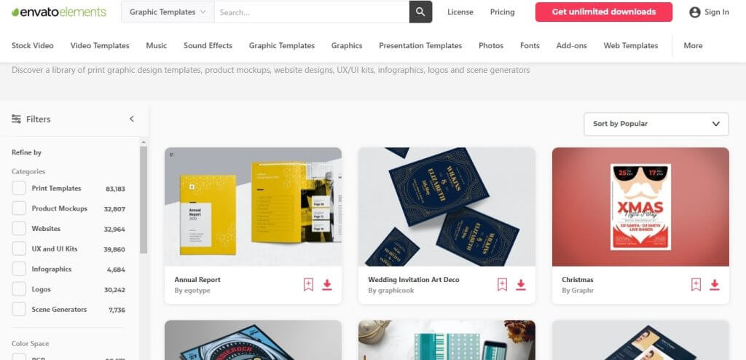This screenshot has height=360, width=746.
Task: Enable the Product Mockups filter checkbox
Action: tap(19, 208)
